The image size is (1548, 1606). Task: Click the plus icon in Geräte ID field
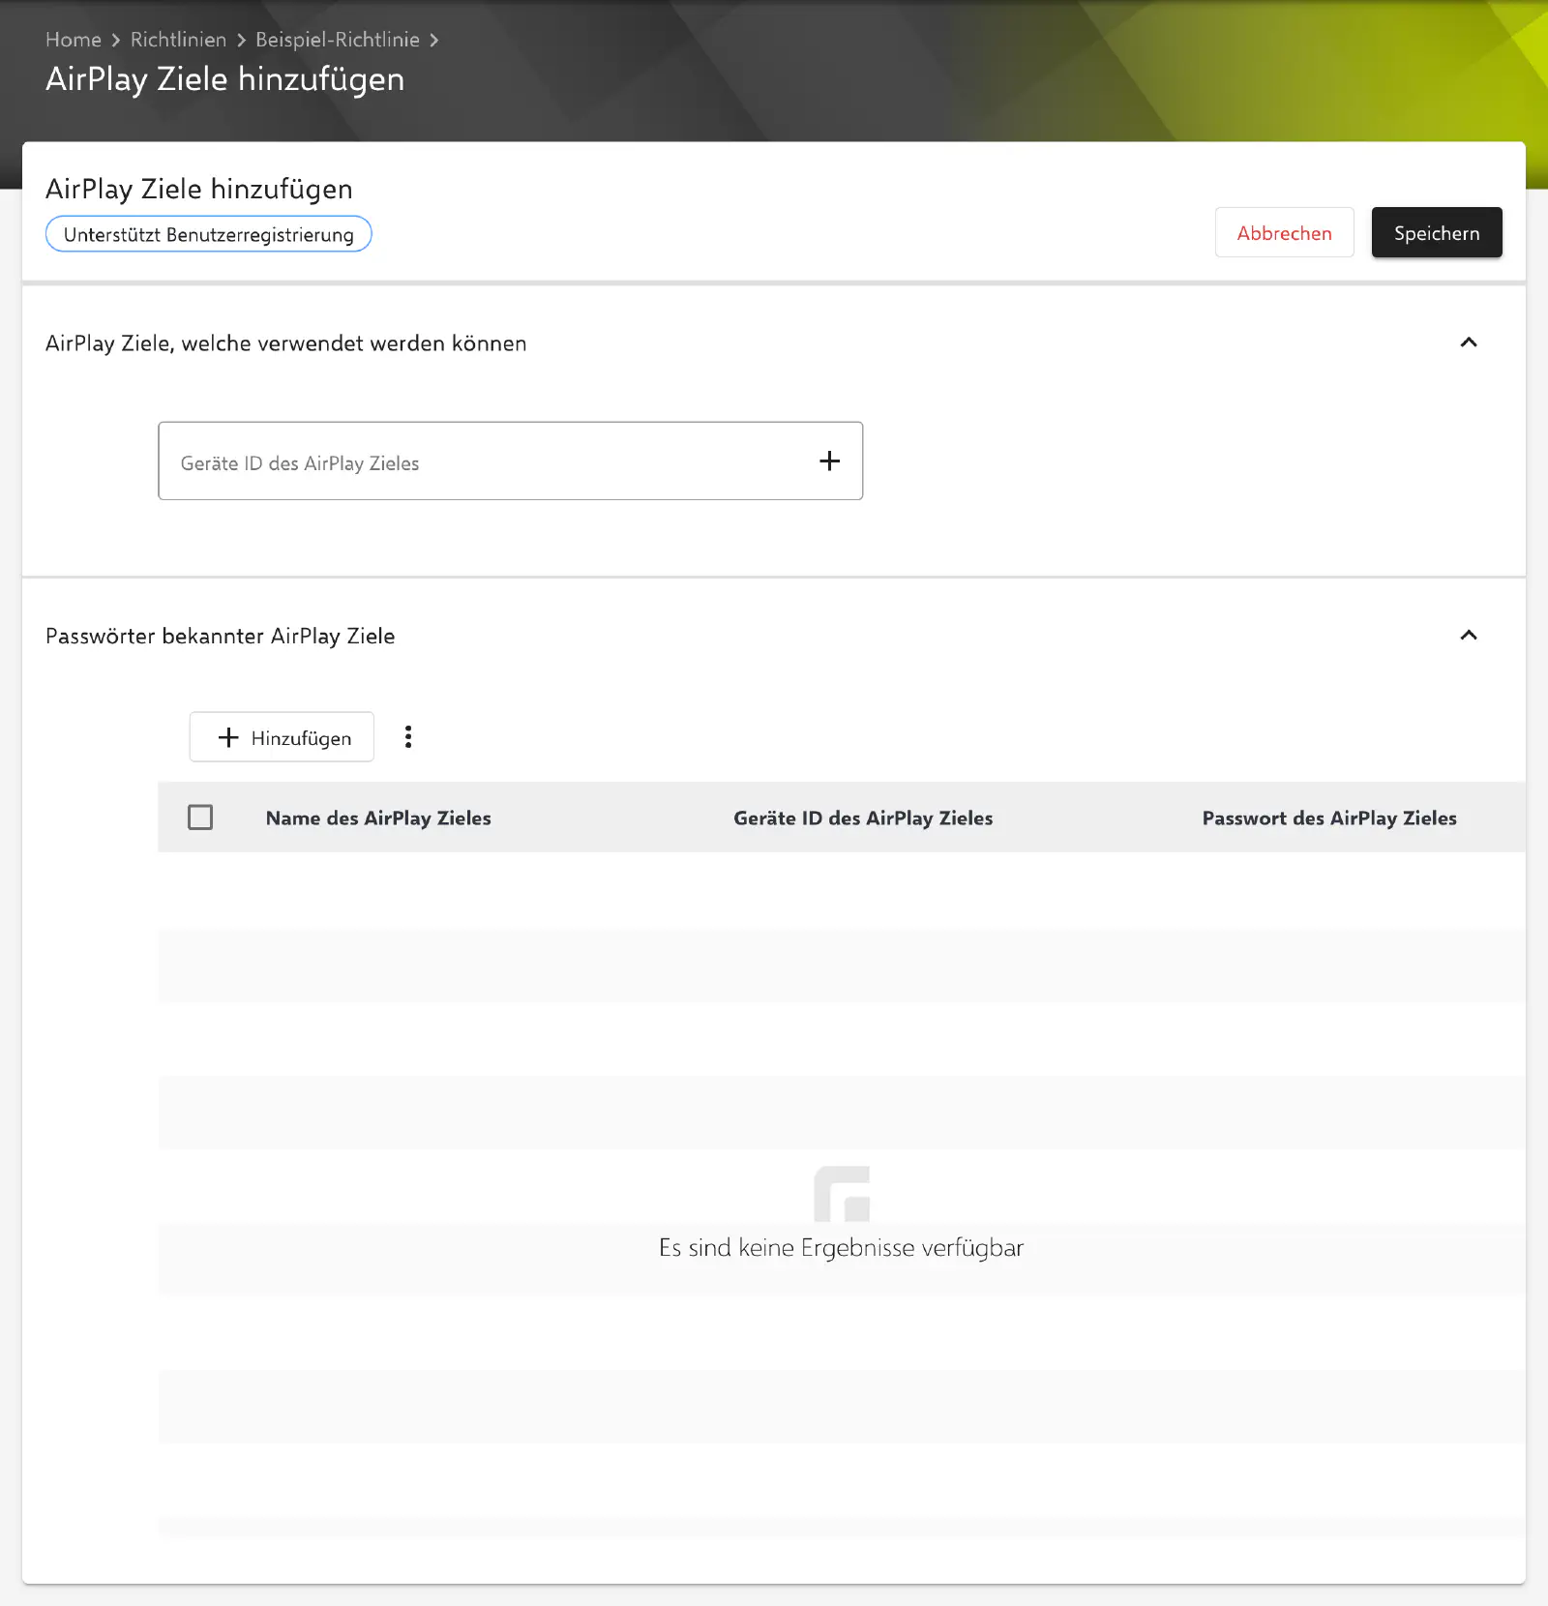click(x=829, y=461)
